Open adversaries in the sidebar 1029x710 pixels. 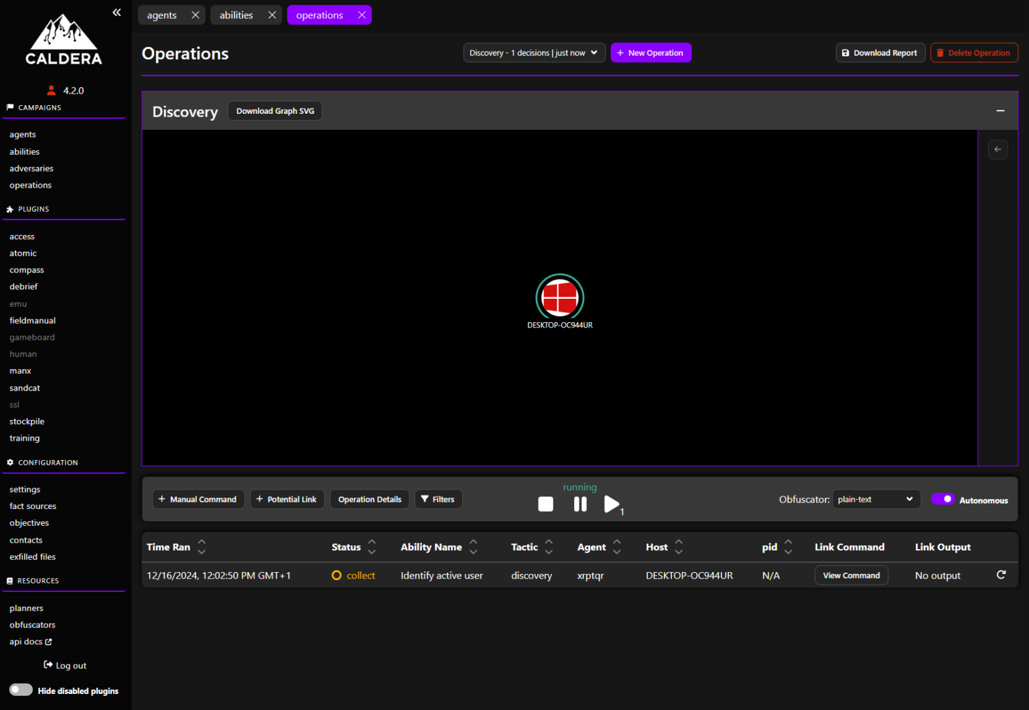(31, 169)
